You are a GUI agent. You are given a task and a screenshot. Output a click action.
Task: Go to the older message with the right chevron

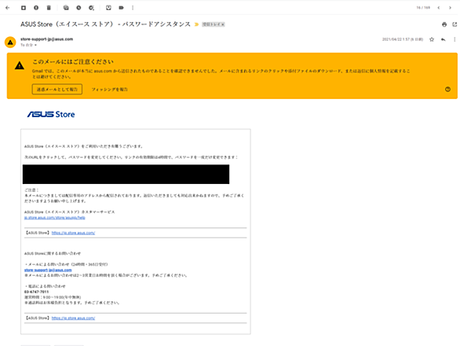[x=450, y=8]
